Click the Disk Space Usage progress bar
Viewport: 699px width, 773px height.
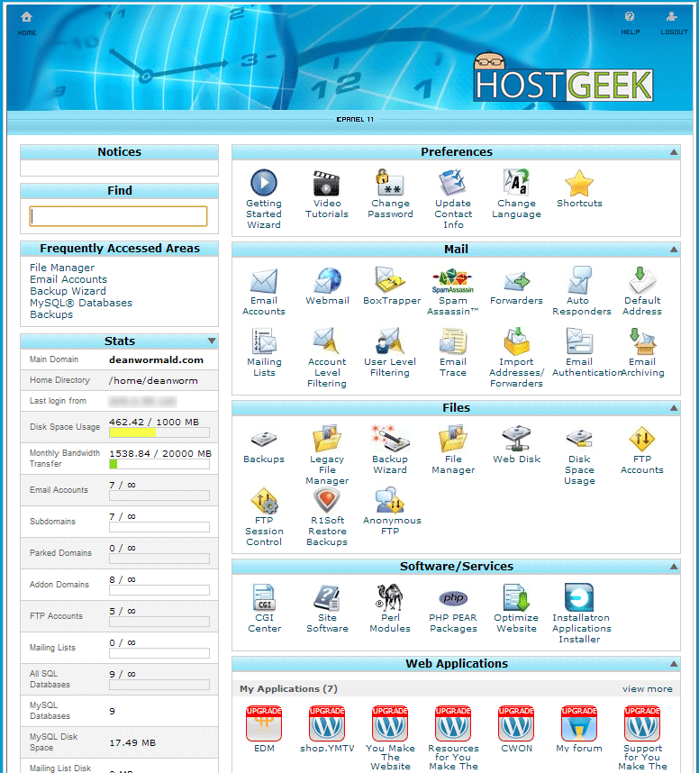(159, 432)
